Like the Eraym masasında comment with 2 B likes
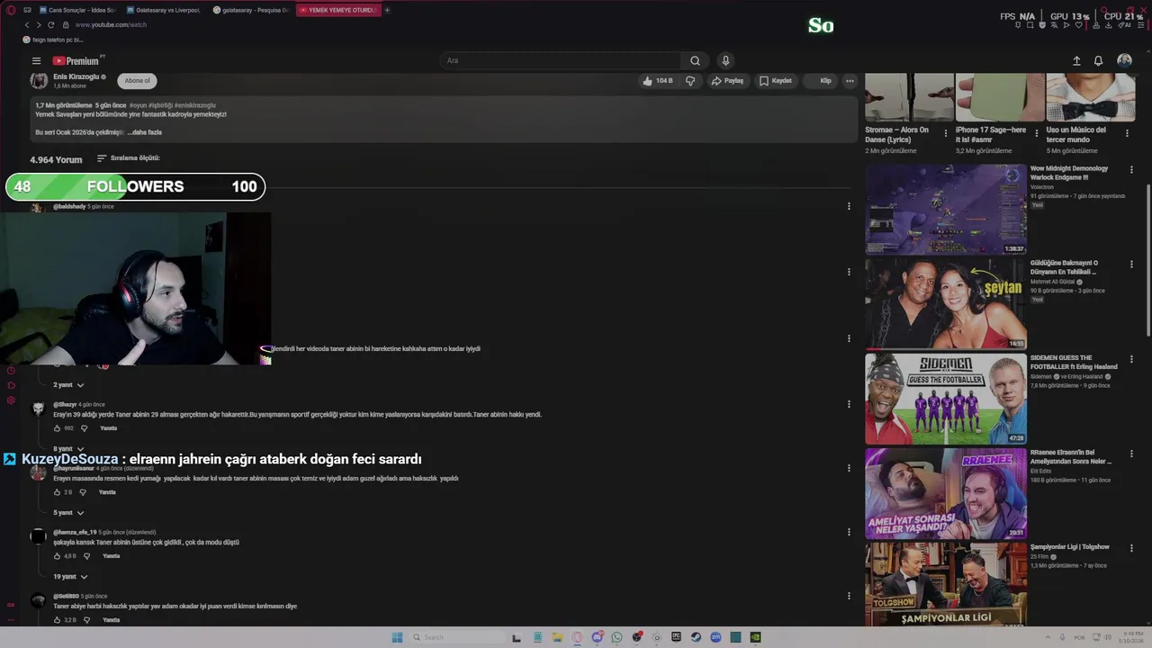 (57, 492)
